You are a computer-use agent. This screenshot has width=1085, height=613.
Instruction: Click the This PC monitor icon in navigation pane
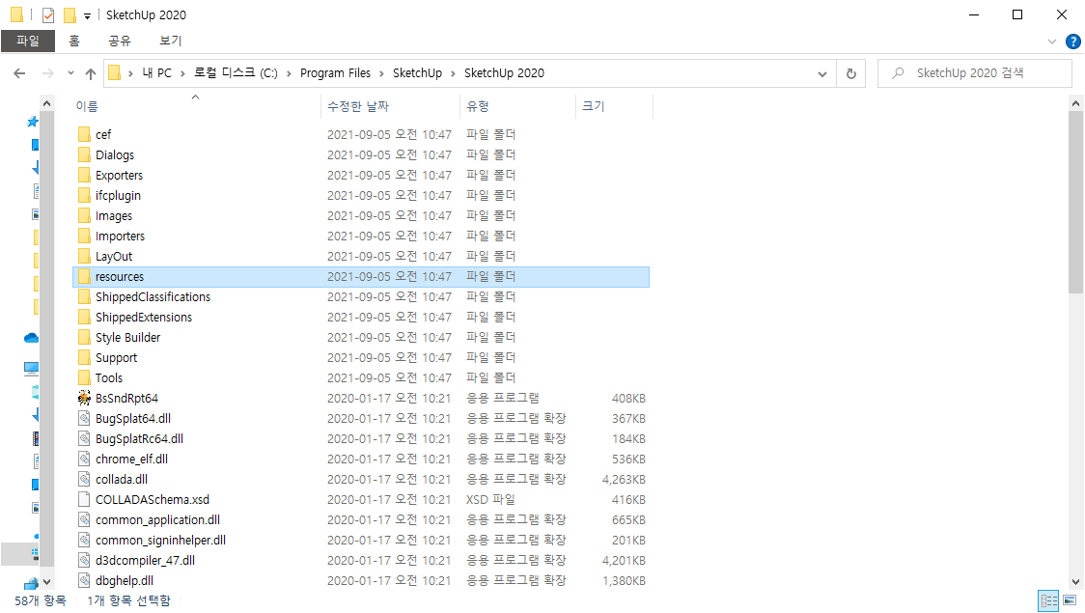tap(31, 368)
